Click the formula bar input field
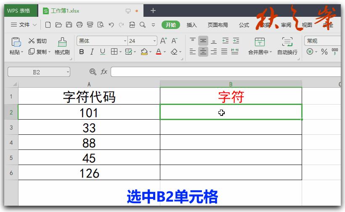Image resolution: width=345 pixels, height=212 pixels. pyautogui.click(x=226, y=72)
